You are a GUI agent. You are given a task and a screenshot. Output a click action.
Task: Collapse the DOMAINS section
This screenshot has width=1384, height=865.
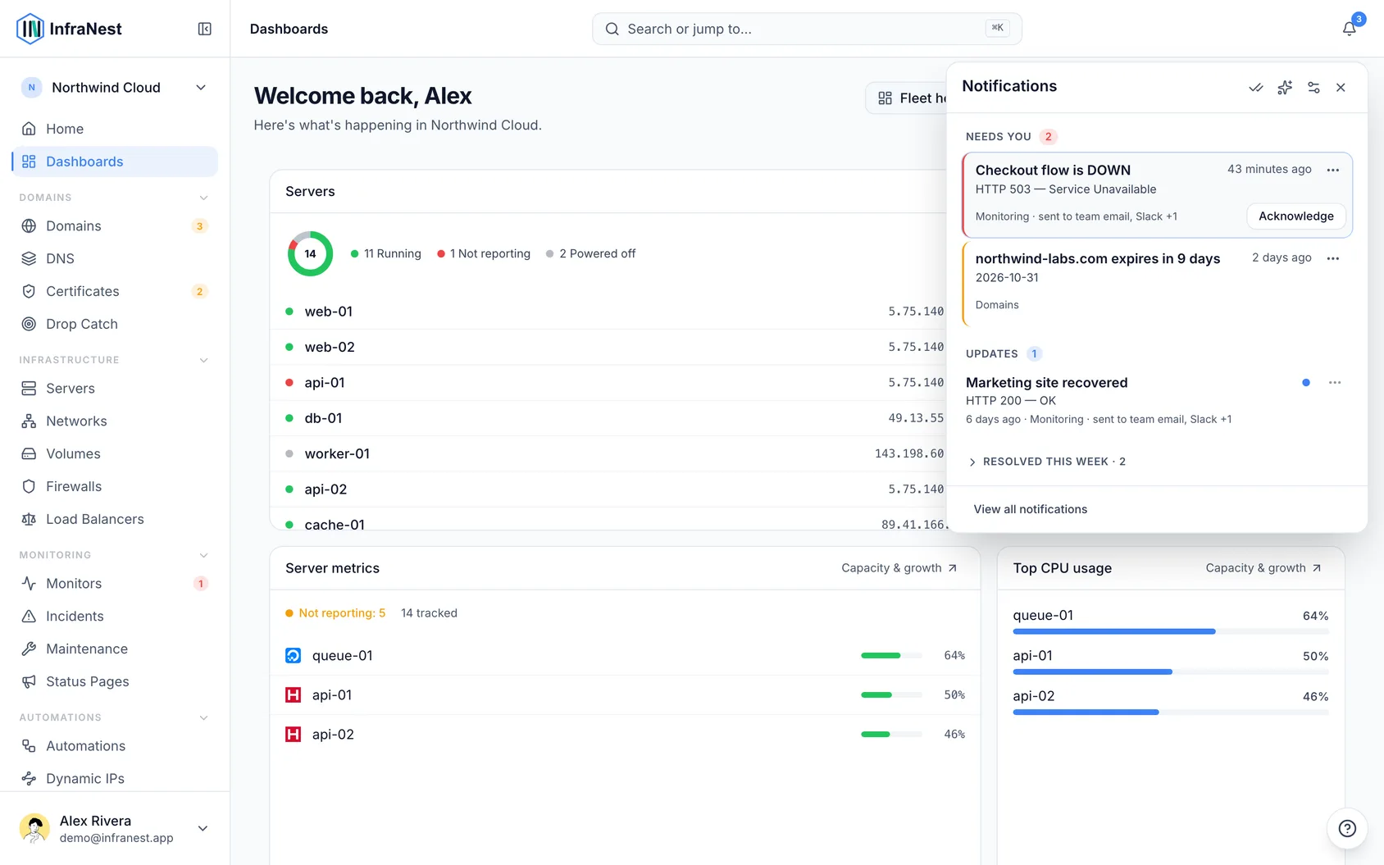pyautogui.click(x=203, y=198)
